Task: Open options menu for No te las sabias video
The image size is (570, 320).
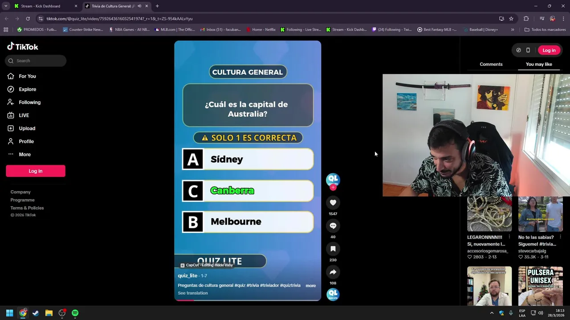Action: point(560,237)
